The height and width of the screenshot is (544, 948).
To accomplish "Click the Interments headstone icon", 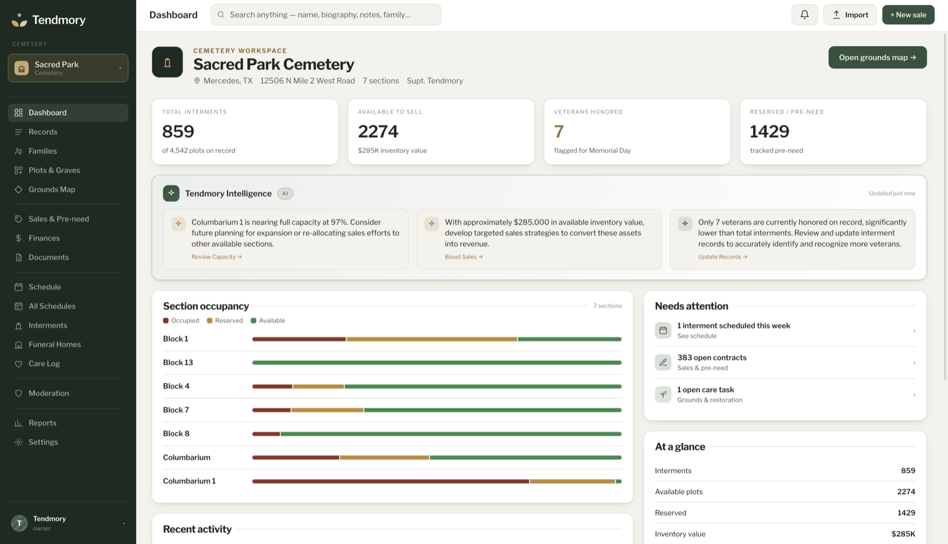I will (x=18, y=325).
